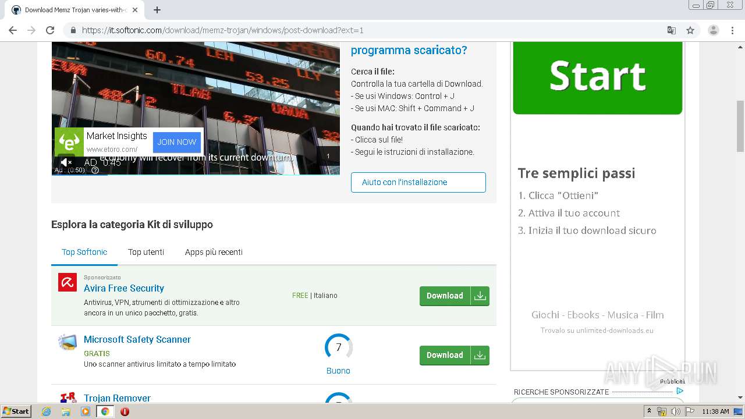Open the Microsoft Safety Scanner link

137,339
